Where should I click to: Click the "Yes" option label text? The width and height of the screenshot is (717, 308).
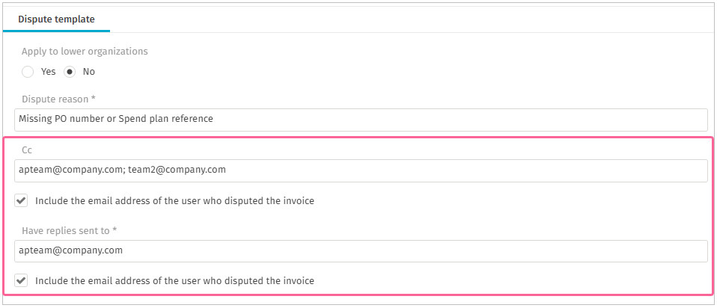tap(49, 72)
